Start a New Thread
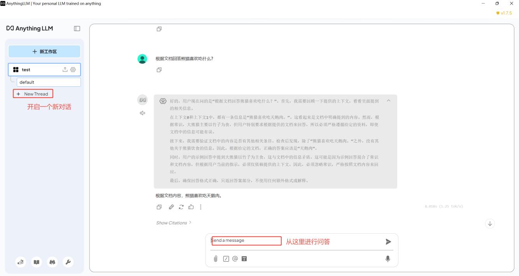This screenshot has height=276, width=519. (x=33, y=94)
